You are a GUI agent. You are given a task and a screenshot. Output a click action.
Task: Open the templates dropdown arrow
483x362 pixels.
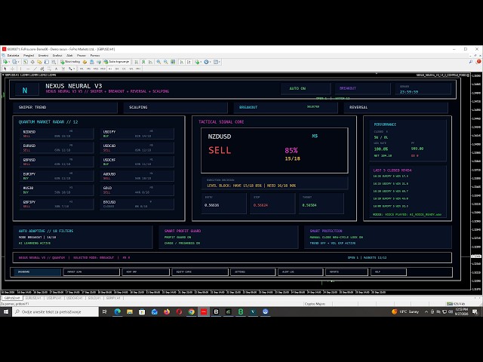[x=220, y=62]
